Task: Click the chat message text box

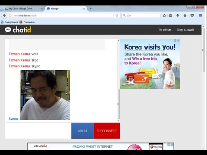Action: coord(38,130)
